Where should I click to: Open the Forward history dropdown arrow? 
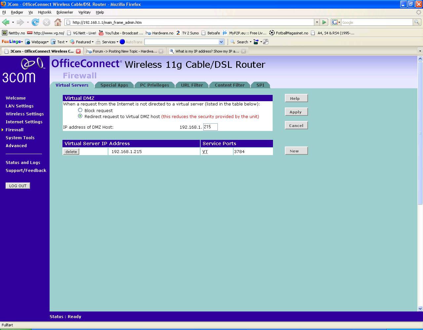[28, 22]
